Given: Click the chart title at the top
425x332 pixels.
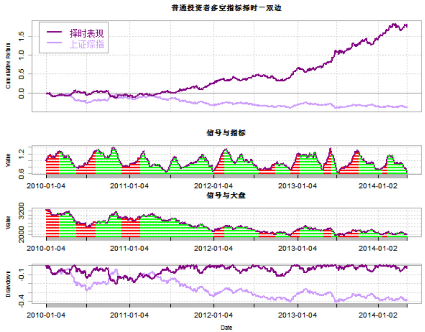Looking at the screenshot, I should 226,8.
